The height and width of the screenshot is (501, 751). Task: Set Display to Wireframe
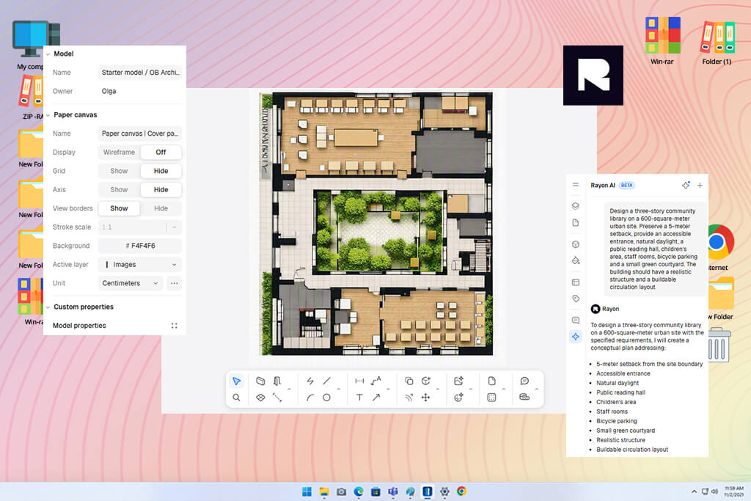(x=120, y=153)
